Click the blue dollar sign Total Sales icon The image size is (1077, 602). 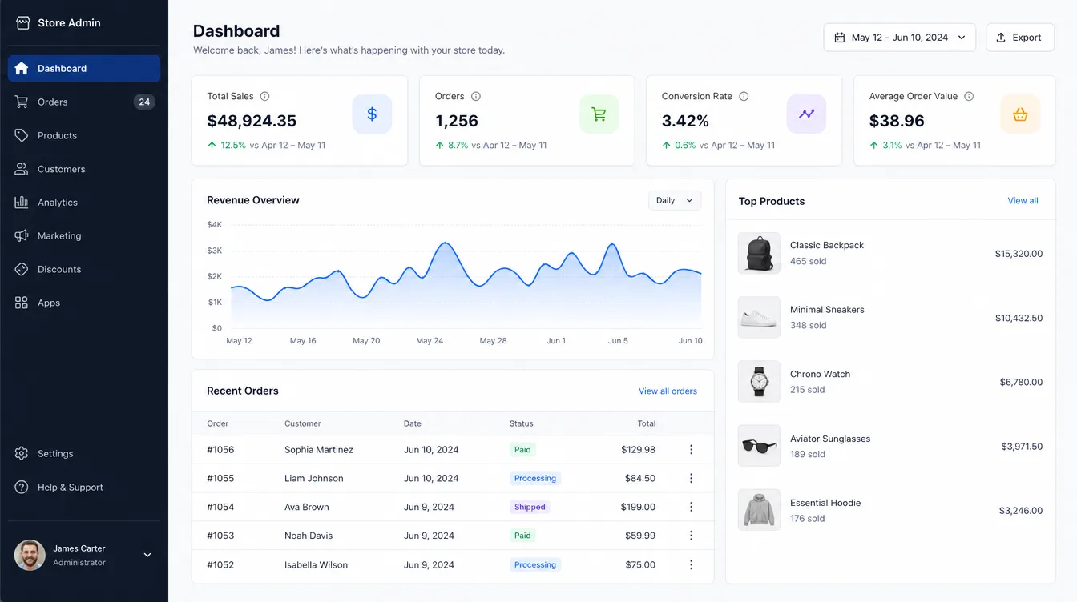[x=372, y=114]
